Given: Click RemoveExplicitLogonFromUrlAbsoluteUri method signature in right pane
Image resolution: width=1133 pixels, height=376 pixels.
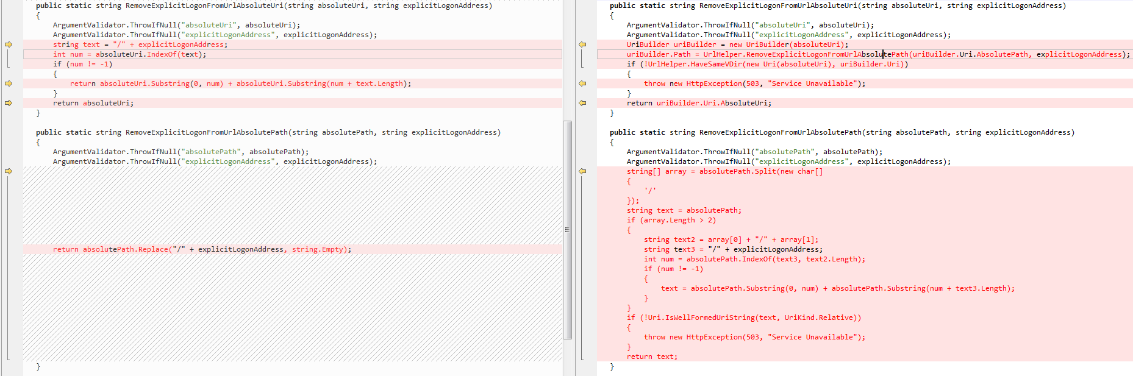Looking at the screenshot, I should click(x=838, y=5).
